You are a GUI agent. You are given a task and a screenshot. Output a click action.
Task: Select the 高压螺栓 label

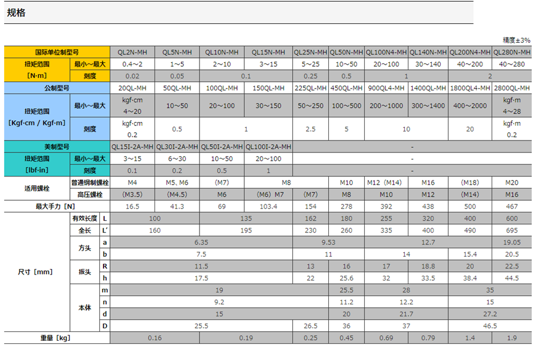coord(90,194)
